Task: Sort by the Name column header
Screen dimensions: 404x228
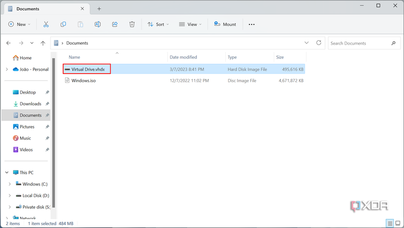Action: 74,57
